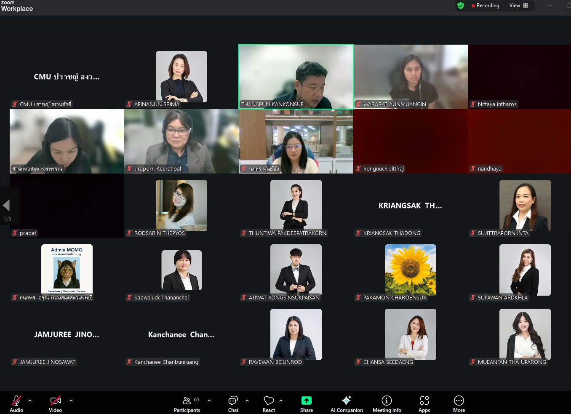571x414 pixels.
Task: Open Meeting info
Action: 387,403
